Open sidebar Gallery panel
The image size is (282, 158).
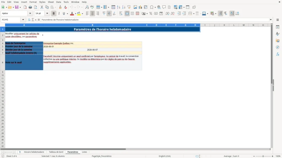point(278,41)
